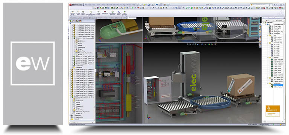The height and width of the screenshot is (135, 289).
Task: Select the Route Wires tool
Action: click(83, 12)
